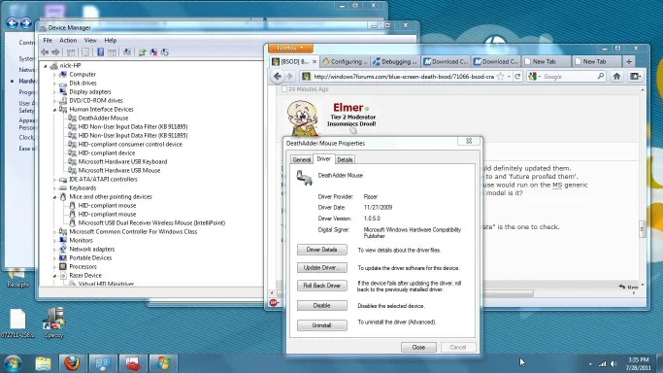Viewport: 663px width, 373px height.
Task: Switch to the Debugging Firefox tab
Action: click(x=396, y=62)
